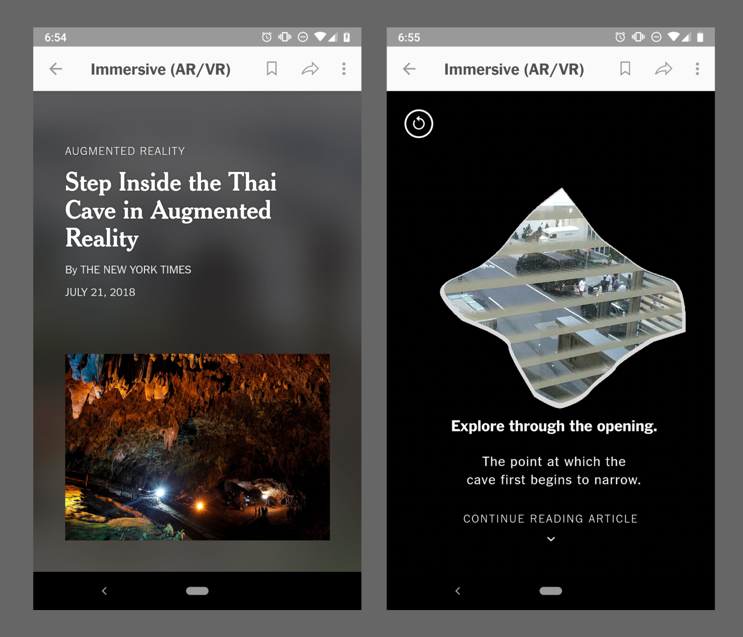The height and width of the screenshot is (637, 743).
Task: Tap 'Immersive (AR/VR)' title on right phone
Action: (x=514, y=69)
